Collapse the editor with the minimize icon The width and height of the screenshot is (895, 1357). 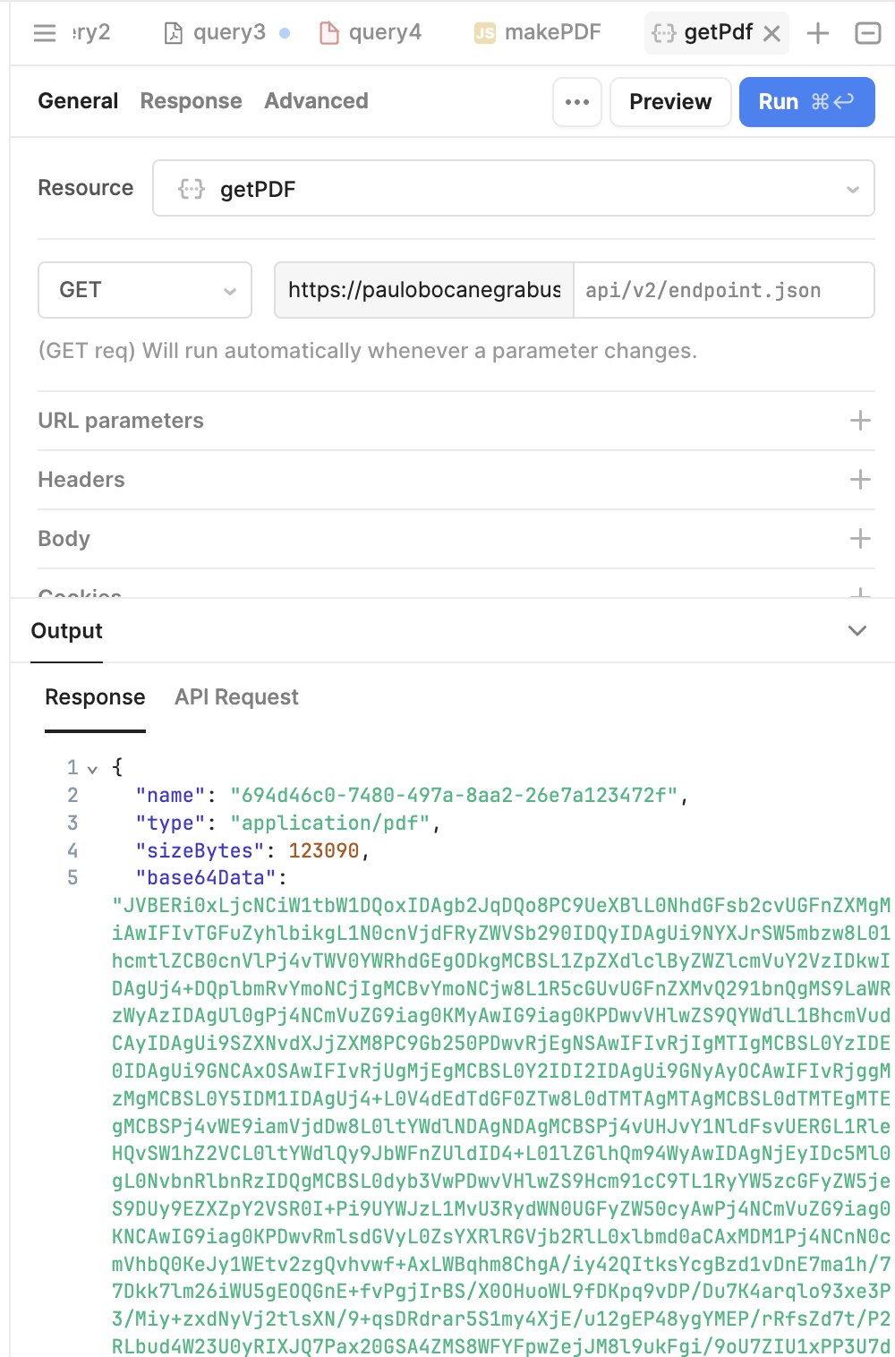coord(866,32)
